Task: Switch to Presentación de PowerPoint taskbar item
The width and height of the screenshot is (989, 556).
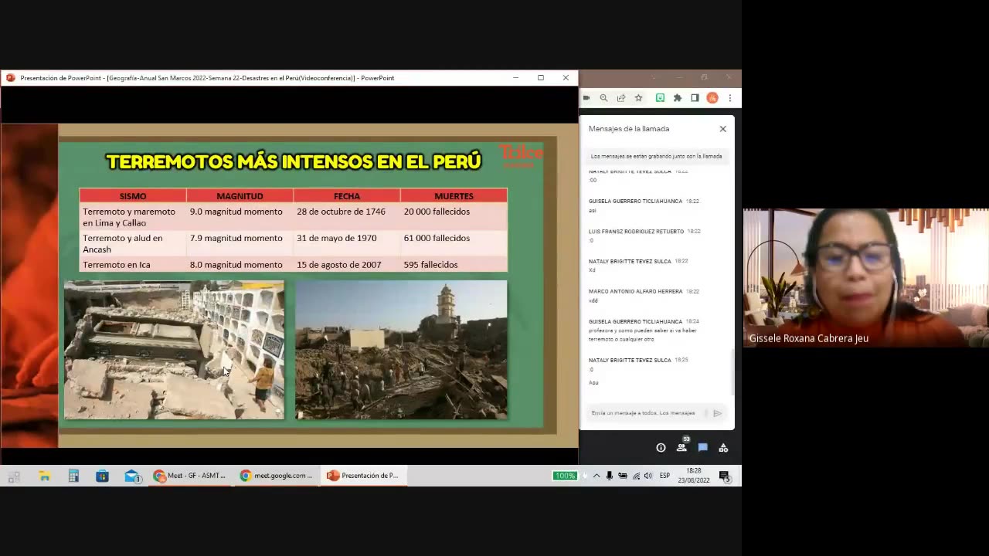Action: 363,476
